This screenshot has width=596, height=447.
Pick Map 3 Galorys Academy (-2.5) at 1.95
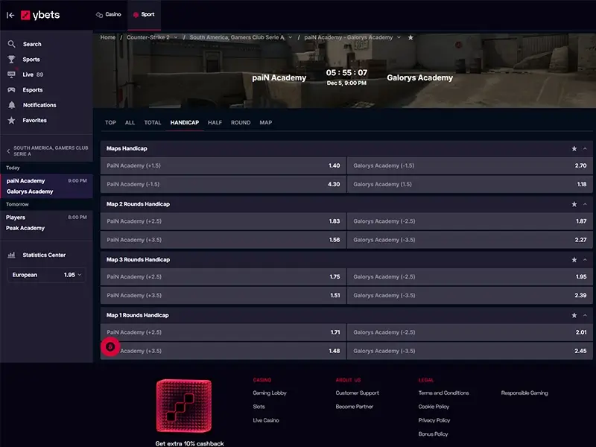[x=470, y=276]
